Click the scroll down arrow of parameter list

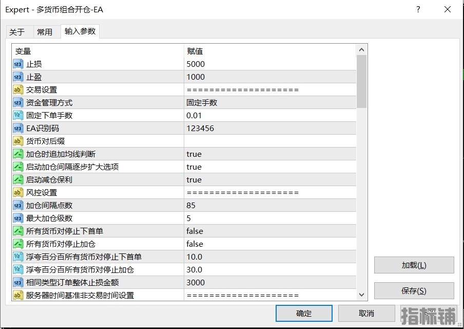point(361,295)
